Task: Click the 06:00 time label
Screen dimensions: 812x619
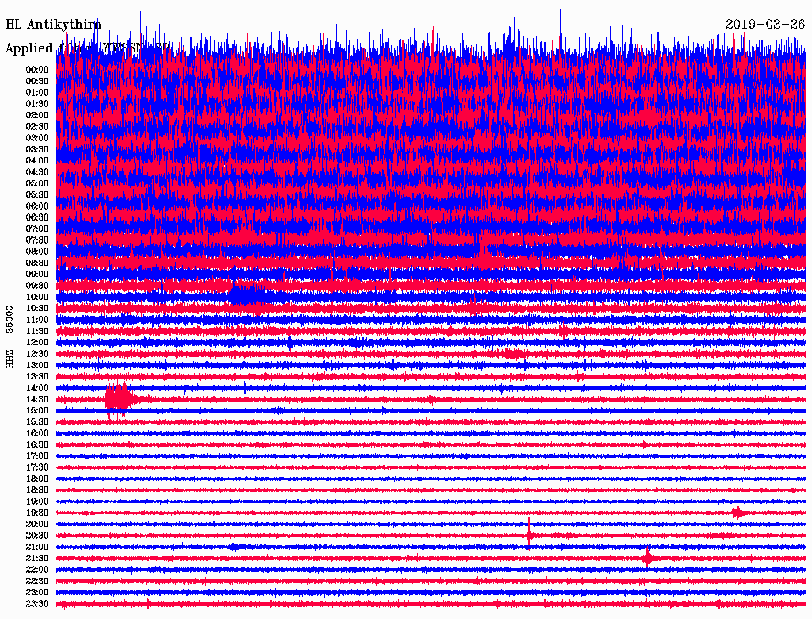Action: pos(37,206)
